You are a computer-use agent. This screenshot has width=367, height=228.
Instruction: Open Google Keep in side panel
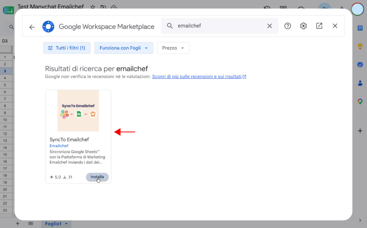[360, 46]
